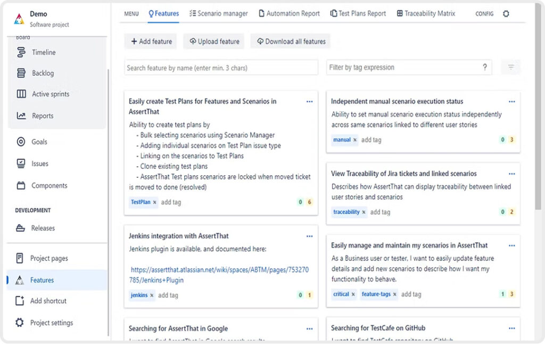Image resolution: width=545 pixels, height=344 pixels.
Task: Open the Features configuration gear icon
Action: click(x=506, y=13)
